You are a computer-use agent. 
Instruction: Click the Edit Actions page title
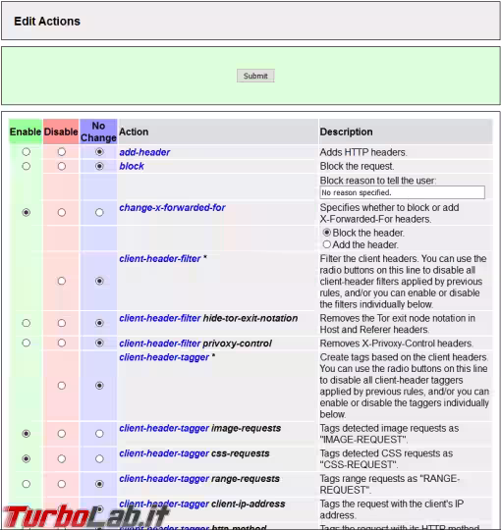click(x=47, y=22)
